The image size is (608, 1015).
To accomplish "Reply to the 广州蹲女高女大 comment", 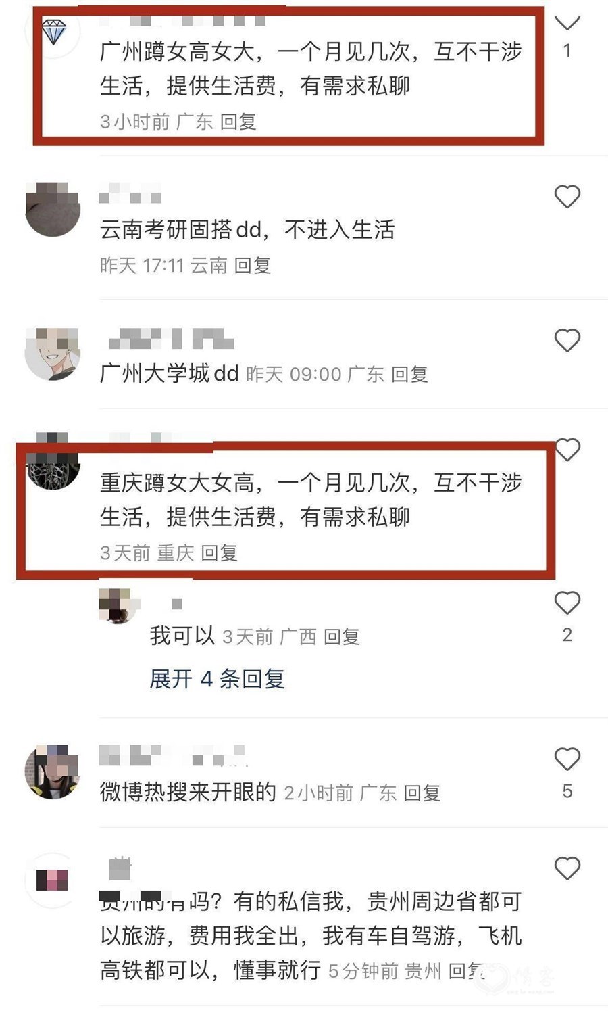I will click(238, 122).
